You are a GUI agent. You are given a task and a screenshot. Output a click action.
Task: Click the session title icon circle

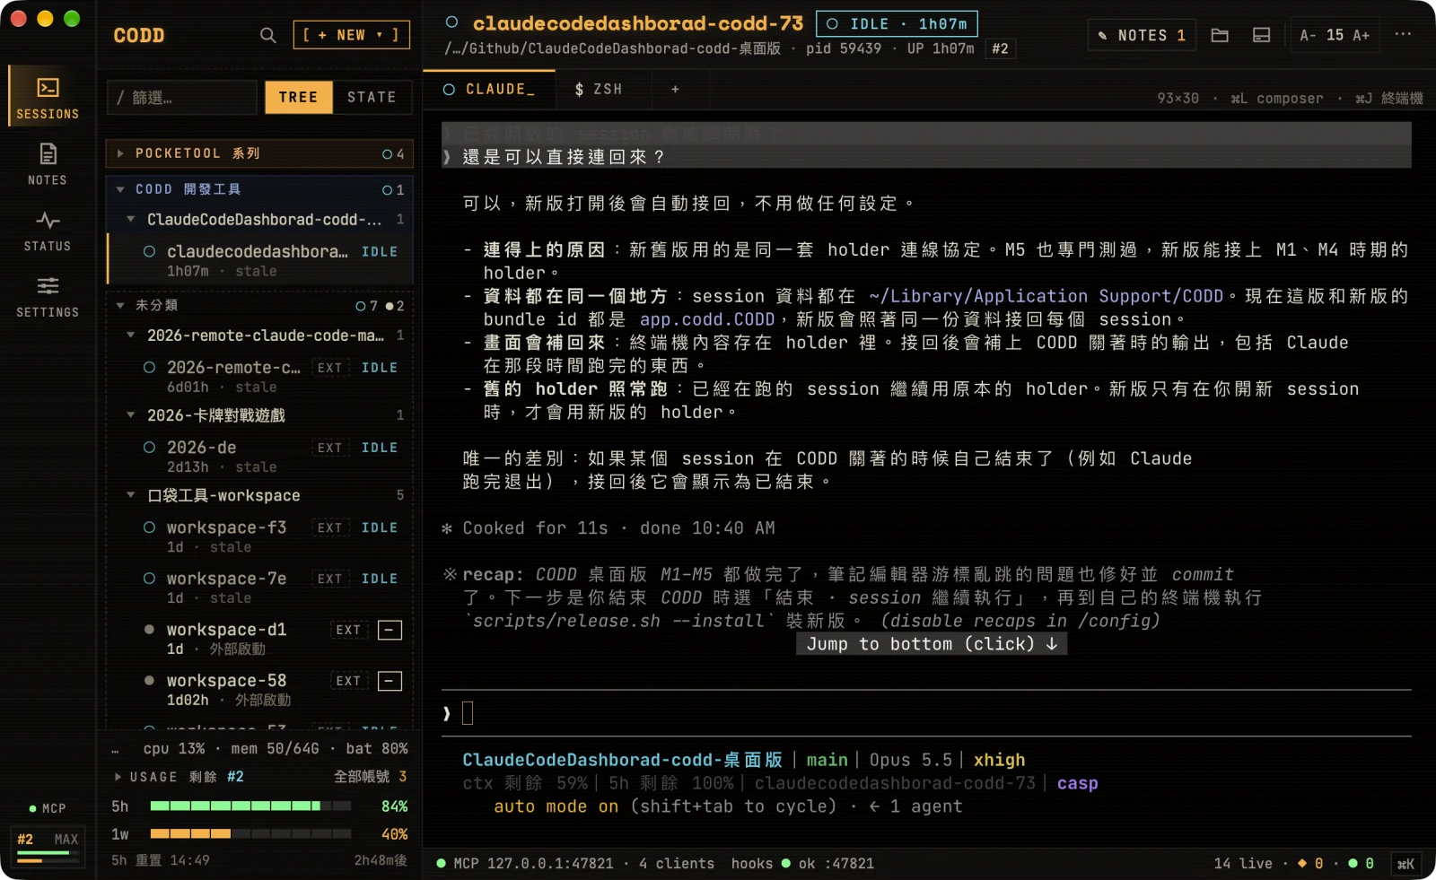tap(452, 22)
